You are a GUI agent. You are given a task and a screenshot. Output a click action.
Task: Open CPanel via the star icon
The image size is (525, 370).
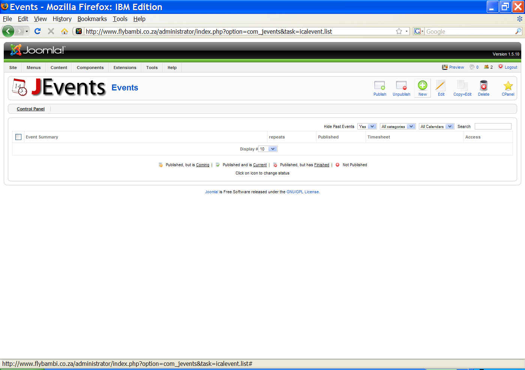[508, 86]
